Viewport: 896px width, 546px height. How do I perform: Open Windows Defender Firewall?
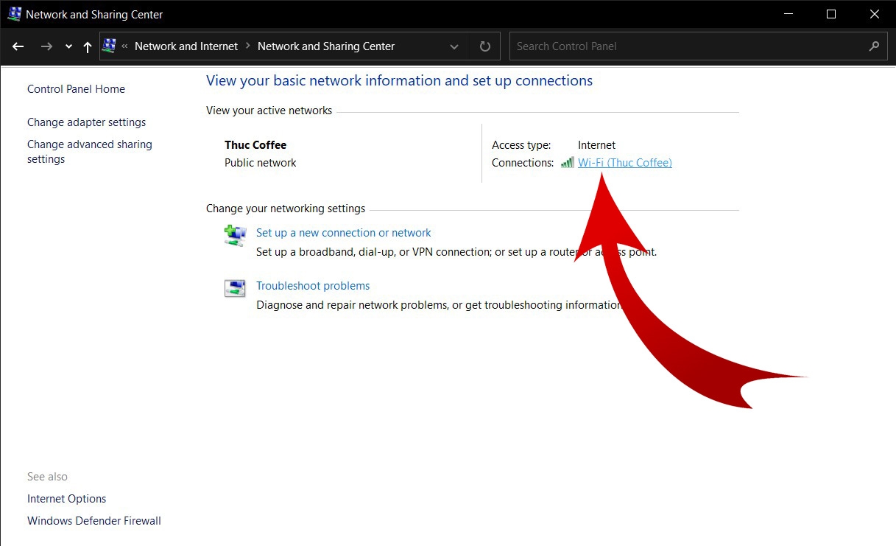point(94,521)
